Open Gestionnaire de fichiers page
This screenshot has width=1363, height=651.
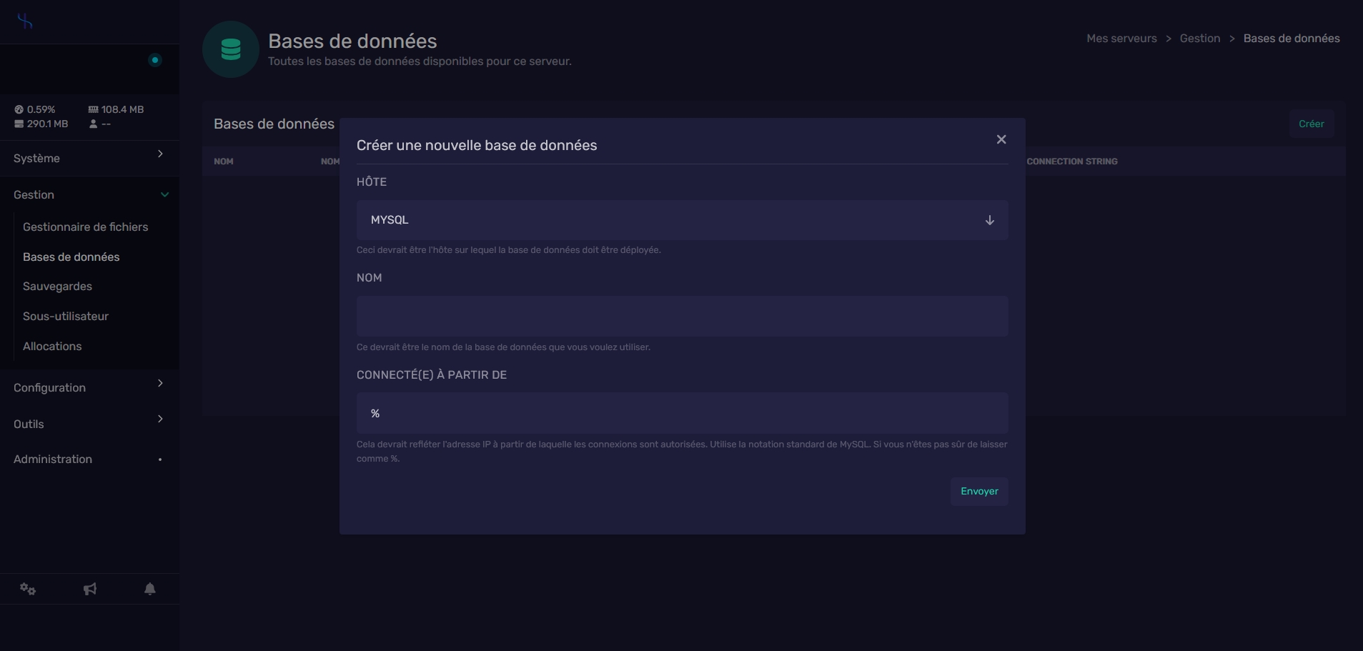[x=85, y=227]
